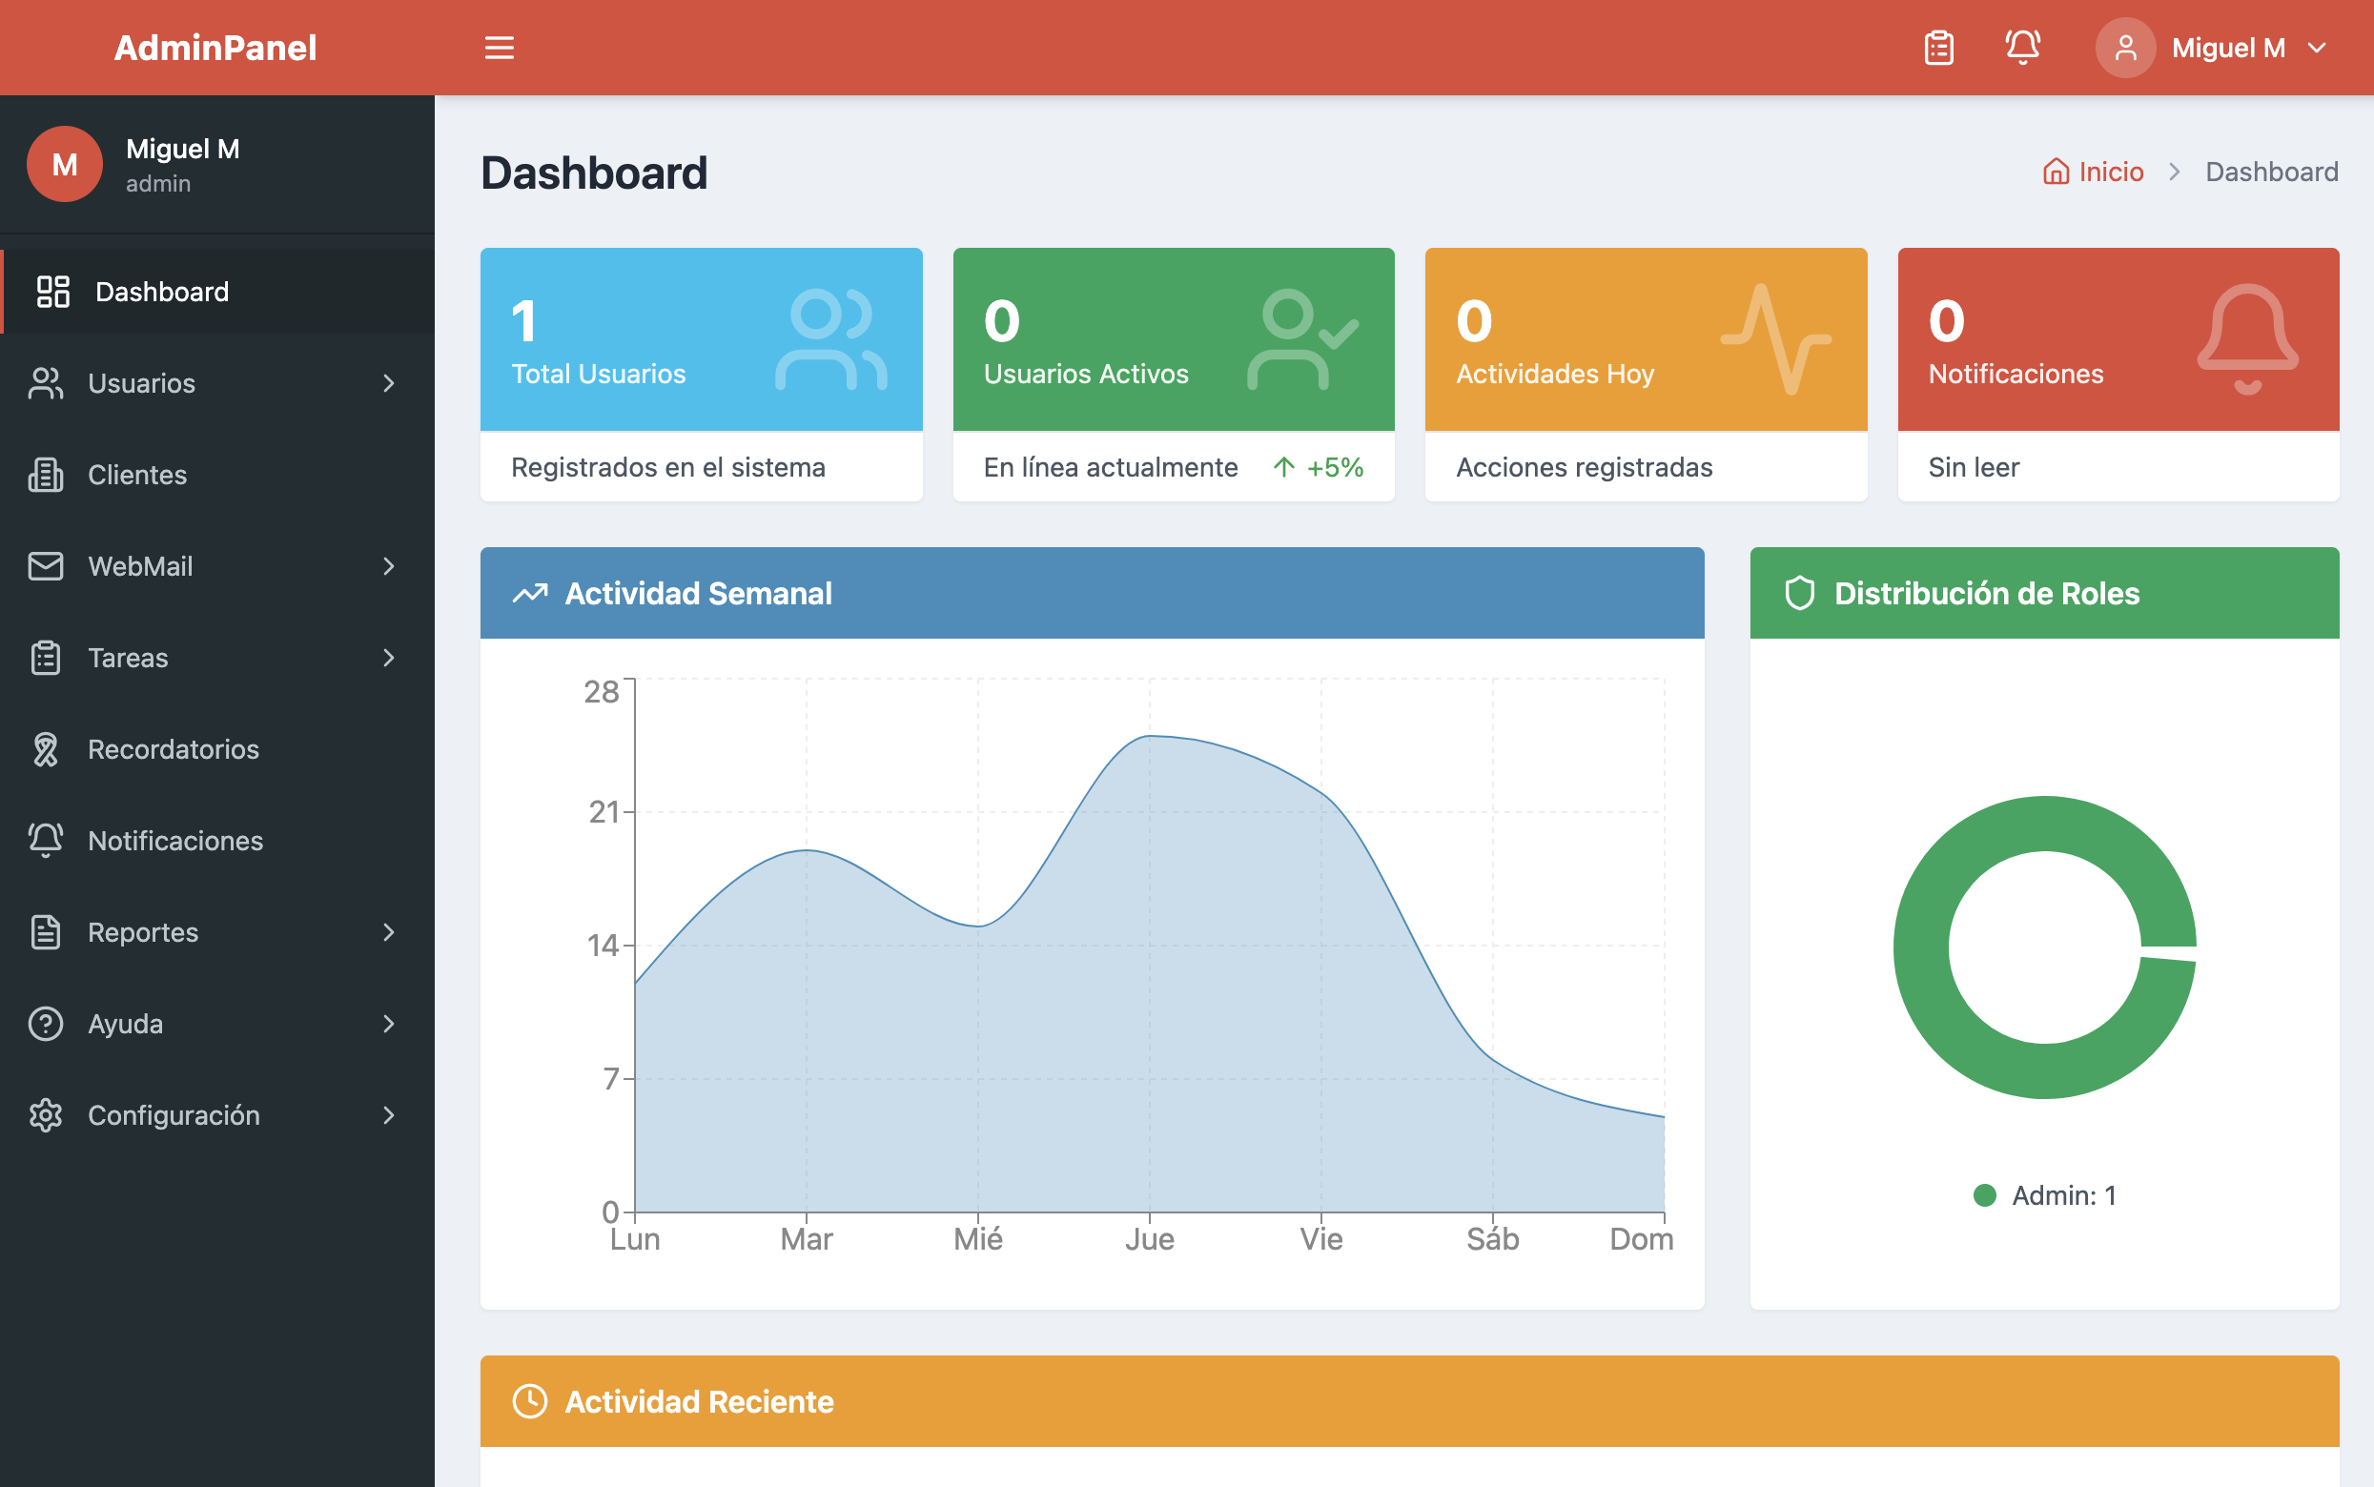Image resolution: width=2374 pixels, height=1487 pixels.
Task: Click the bell icon on Notificaciones card
Action: point(2248,339)
